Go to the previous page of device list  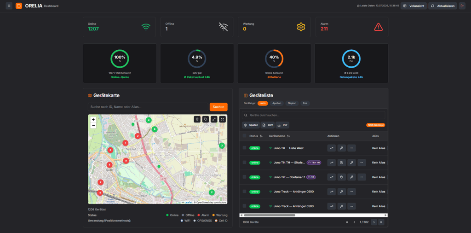point(354,222)
